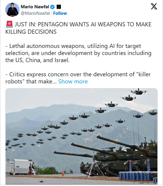Viewport: 163px width, 186px height.
Task: Open the @MarioNawfal handle link
Action: [x=35, y=13]
